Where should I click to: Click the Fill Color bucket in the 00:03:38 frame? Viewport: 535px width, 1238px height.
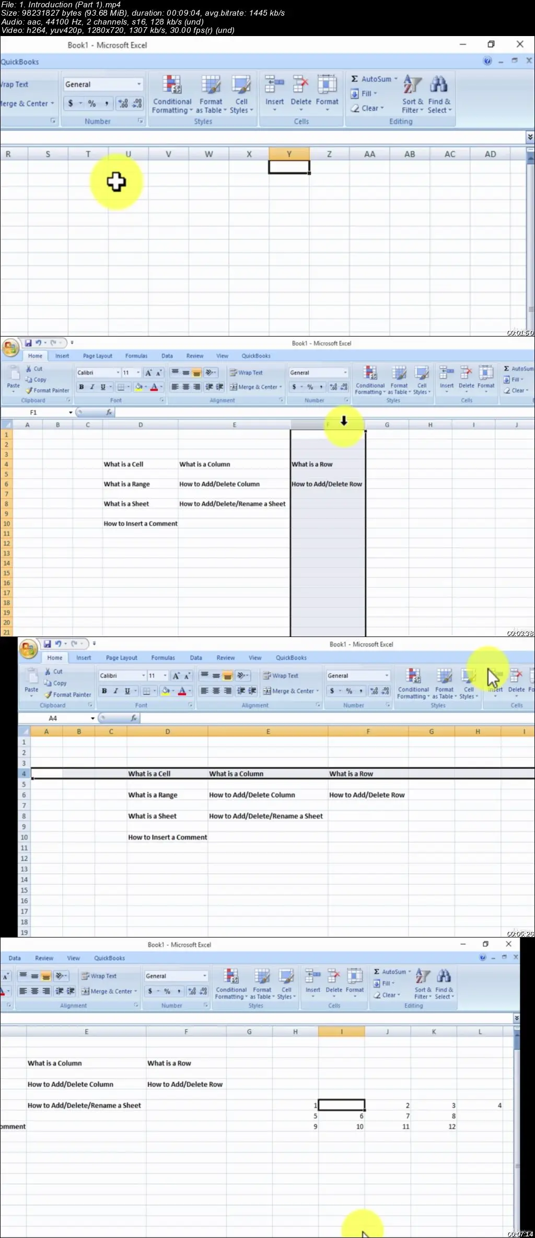138,387
